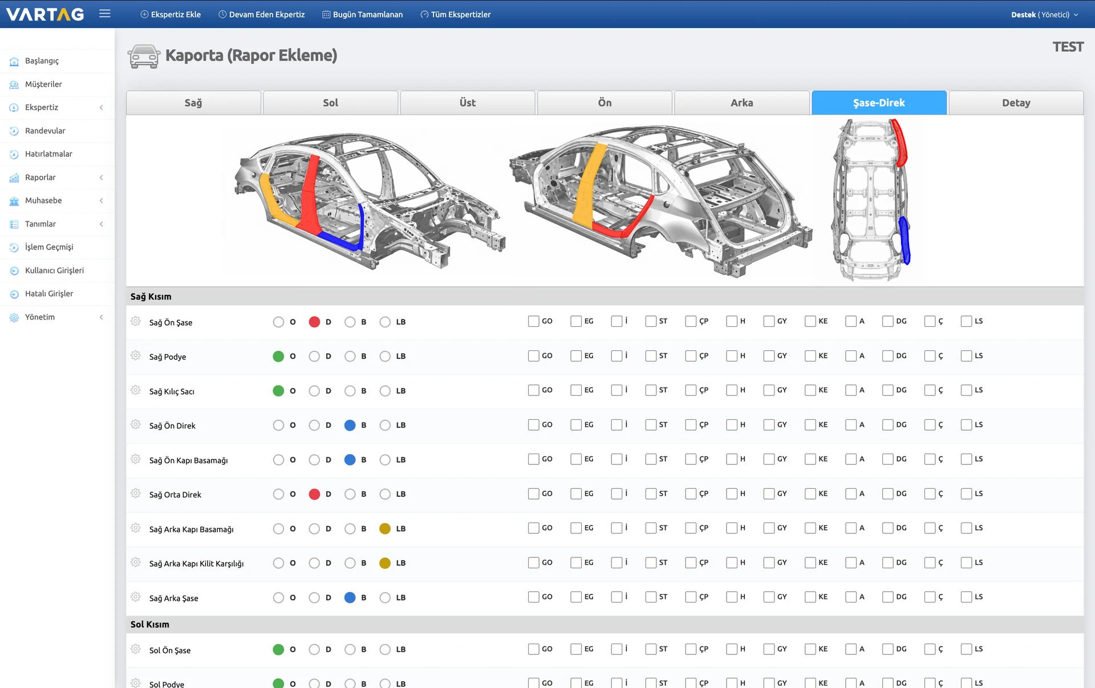Screen dimensions: 1095x688
Task: Open Tüm Ekspertizler in the top bar
Action: tap(455, 14)
